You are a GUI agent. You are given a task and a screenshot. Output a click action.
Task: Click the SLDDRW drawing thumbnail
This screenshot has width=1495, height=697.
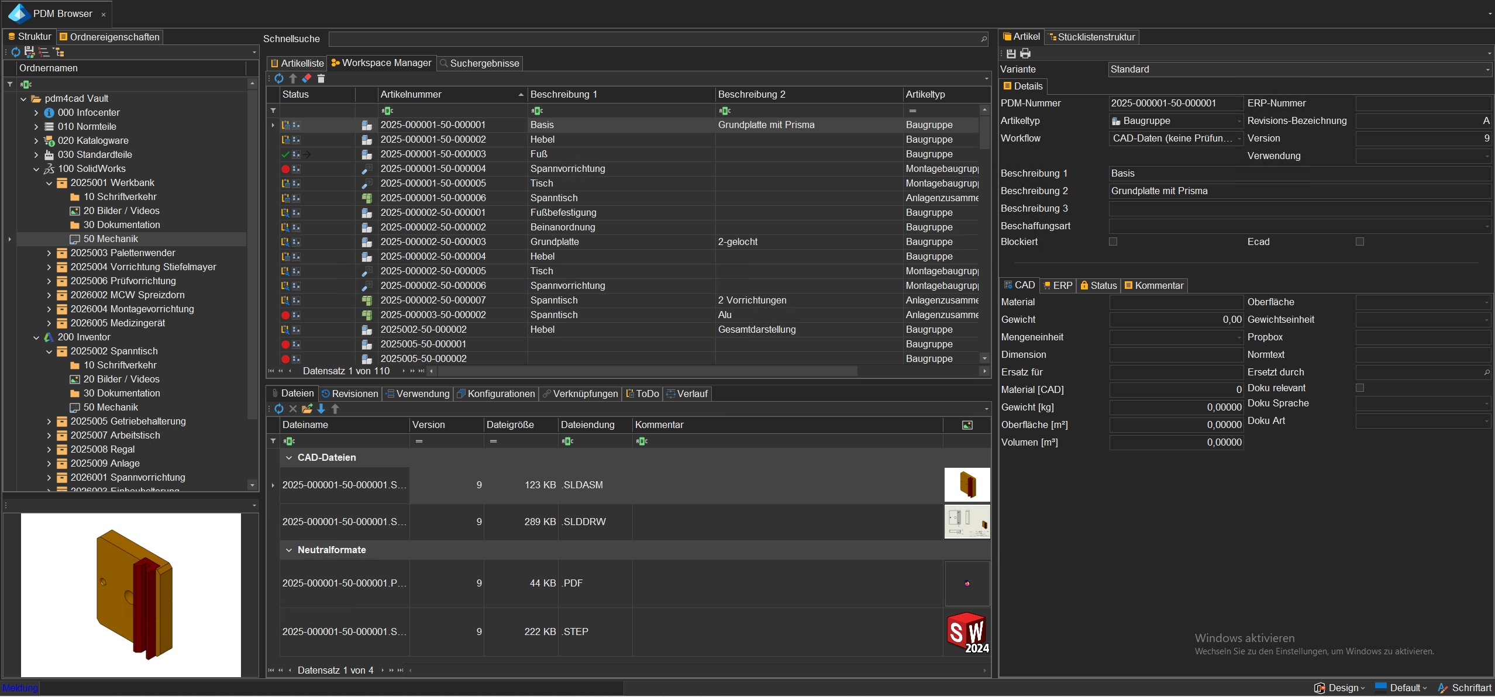pyautogui.click(x=967, y=522)
